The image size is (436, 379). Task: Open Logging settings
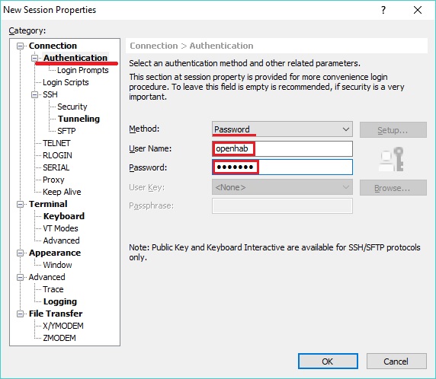pos(60,301)
